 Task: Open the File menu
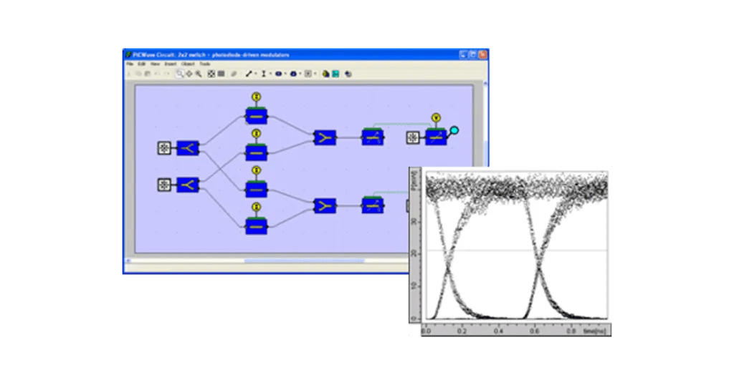point(130,64)
